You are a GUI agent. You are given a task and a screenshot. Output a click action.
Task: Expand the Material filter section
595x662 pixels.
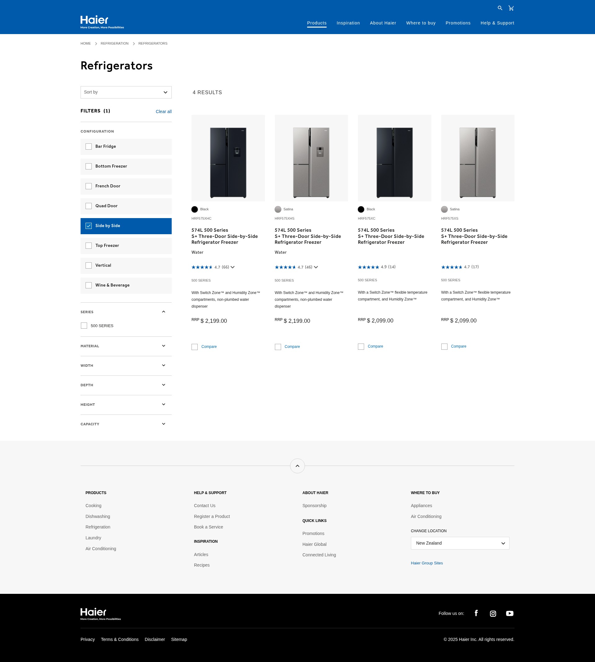coord(163,346)
